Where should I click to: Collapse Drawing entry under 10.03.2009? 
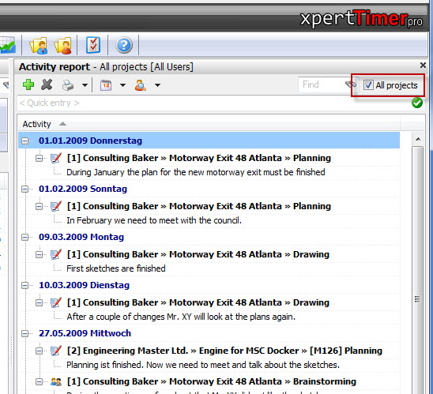(40, 302)
